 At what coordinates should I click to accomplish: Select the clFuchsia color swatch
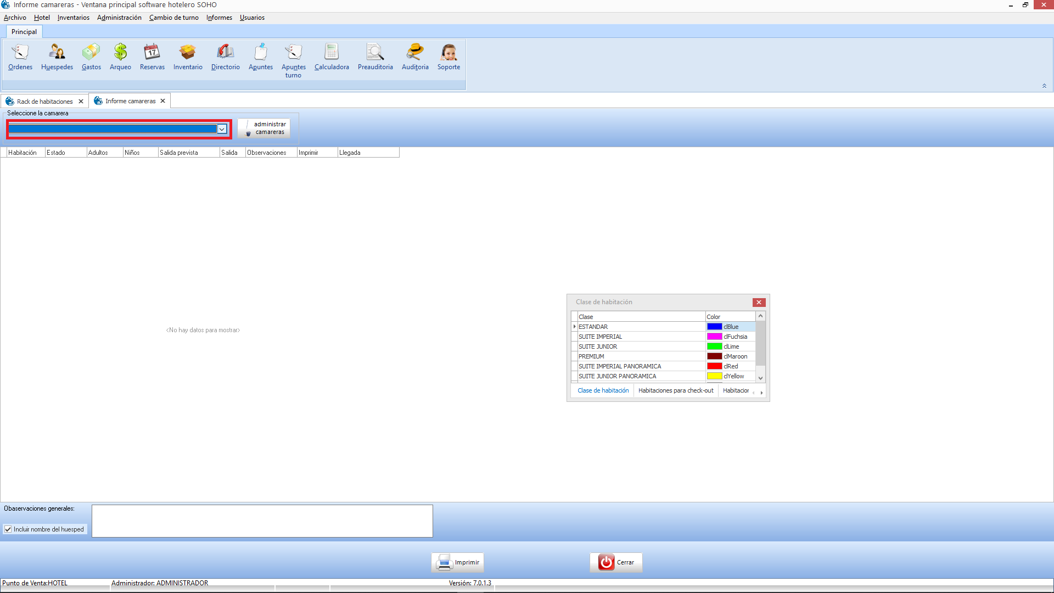click(x=714, y=337)
